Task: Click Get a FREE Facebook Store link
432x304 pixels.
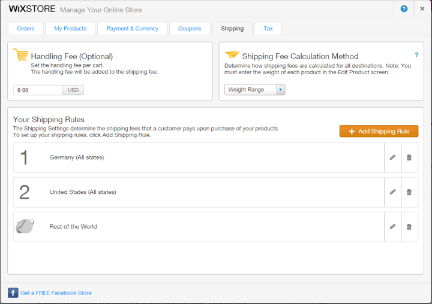Action: [x=56, y=293]
